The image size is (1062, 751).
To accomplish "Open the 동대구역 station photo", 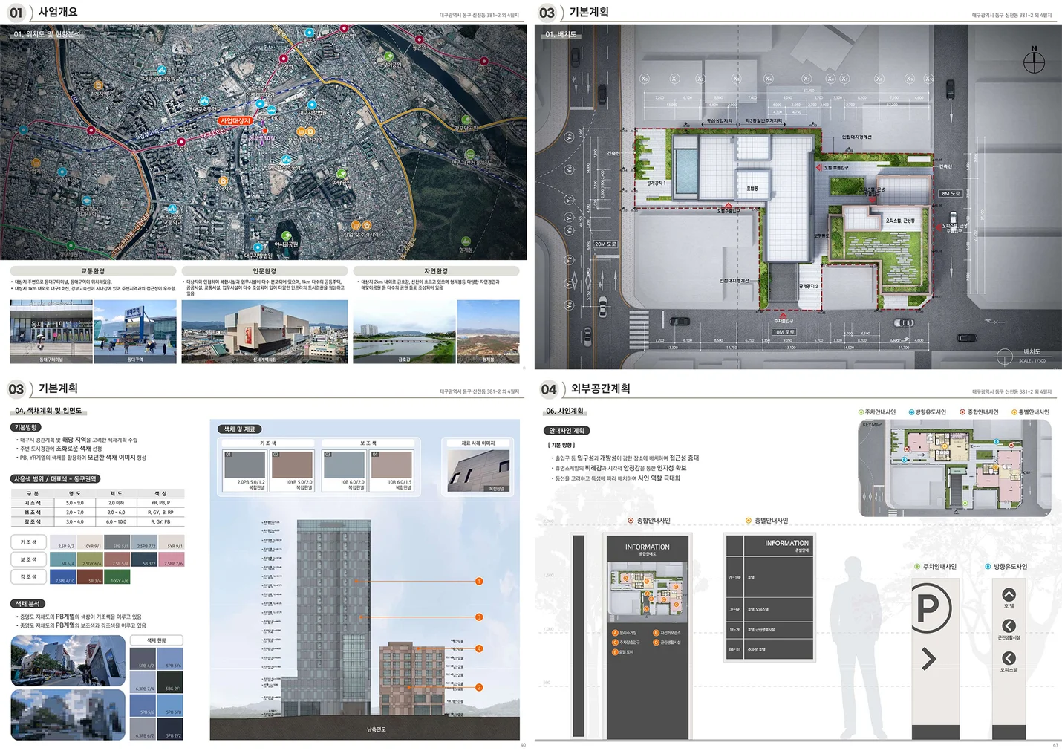I will [135, 331].
